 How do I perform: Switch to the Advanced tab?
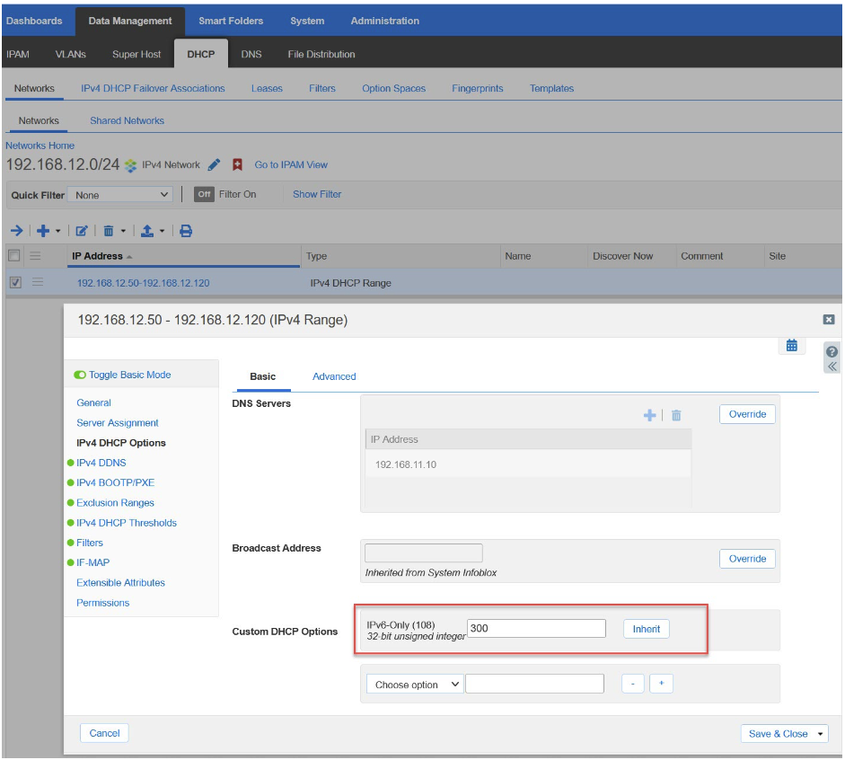[334, 376]
